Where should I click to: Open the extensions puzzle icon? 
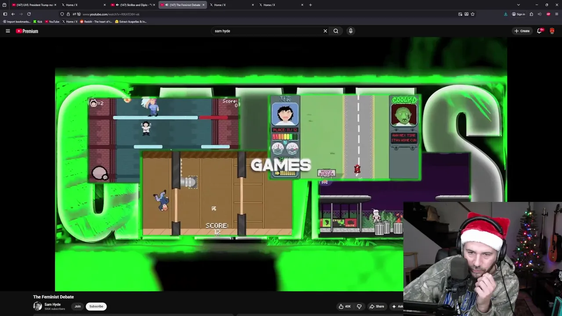coord(531,14)
